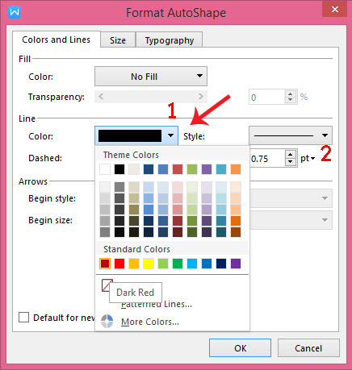Viewport: 352px width, 370px height.
Task: Click the line weight 0.75 input field
Action: 267,159
